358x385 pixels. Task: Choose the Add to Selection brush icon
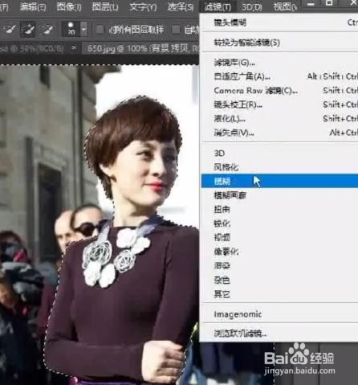click(28, 29)
